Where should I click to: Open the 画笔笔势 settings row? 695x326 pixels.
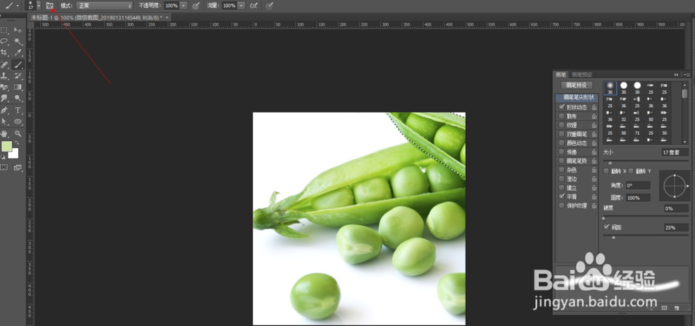577,161
